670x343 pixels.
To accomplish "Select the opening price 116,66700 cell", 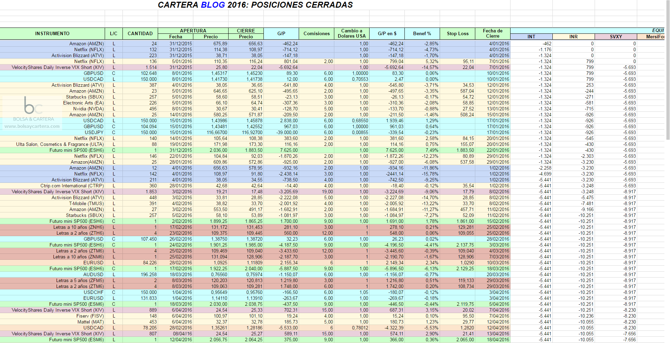I will [211, 132].
